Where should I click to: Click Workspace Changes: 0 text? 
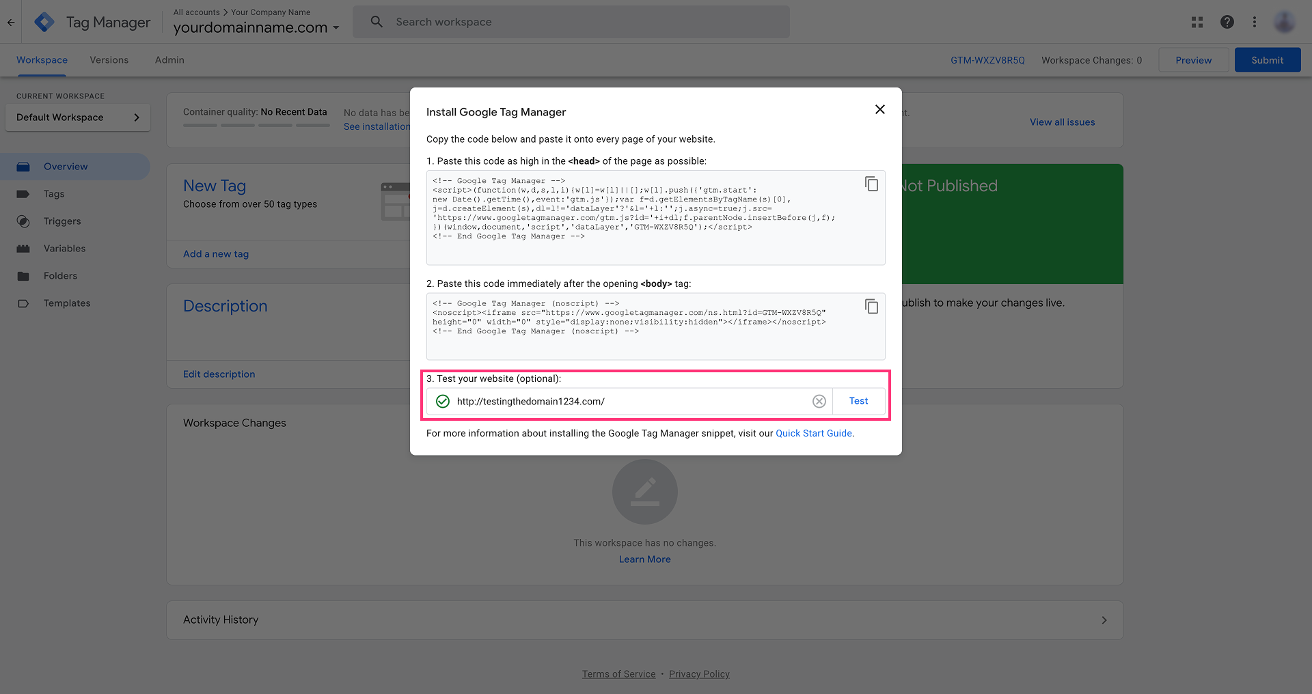(x=1092, y=60)
